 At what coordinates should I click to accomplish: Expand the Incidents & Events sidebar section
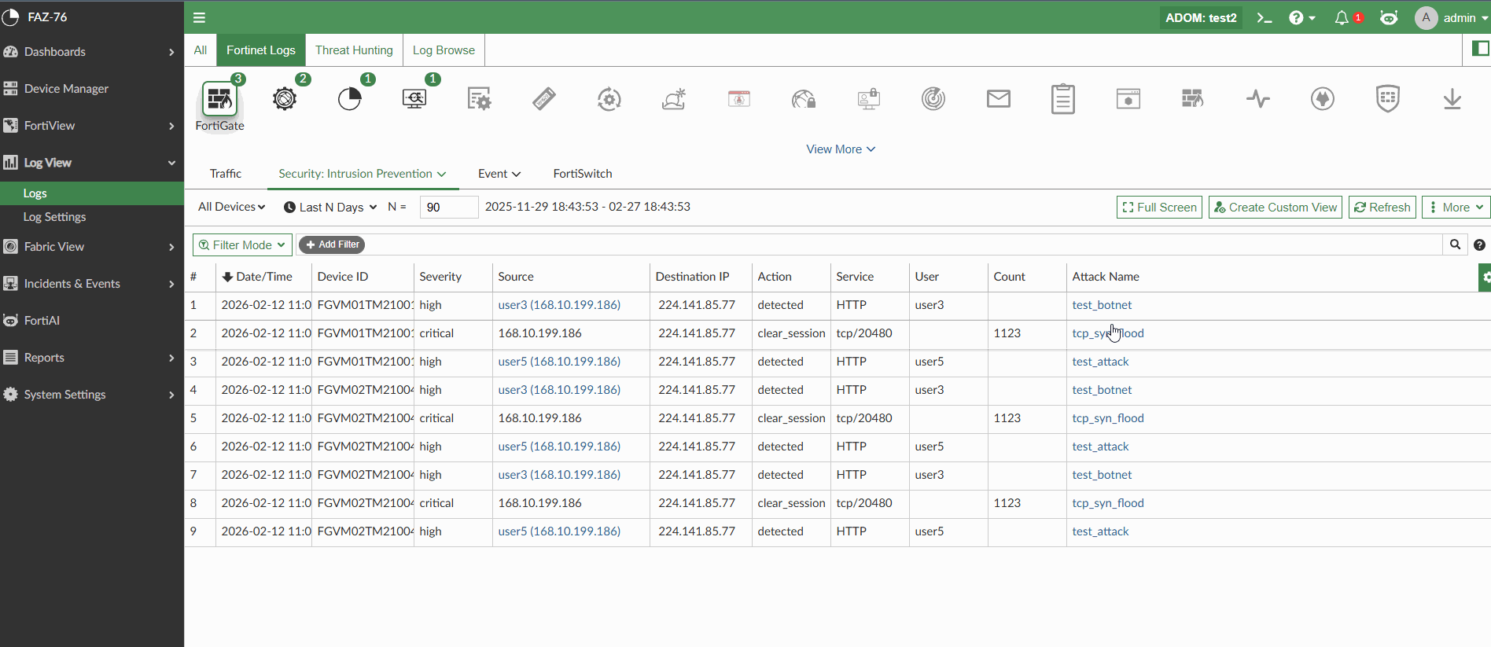(92, 284)
